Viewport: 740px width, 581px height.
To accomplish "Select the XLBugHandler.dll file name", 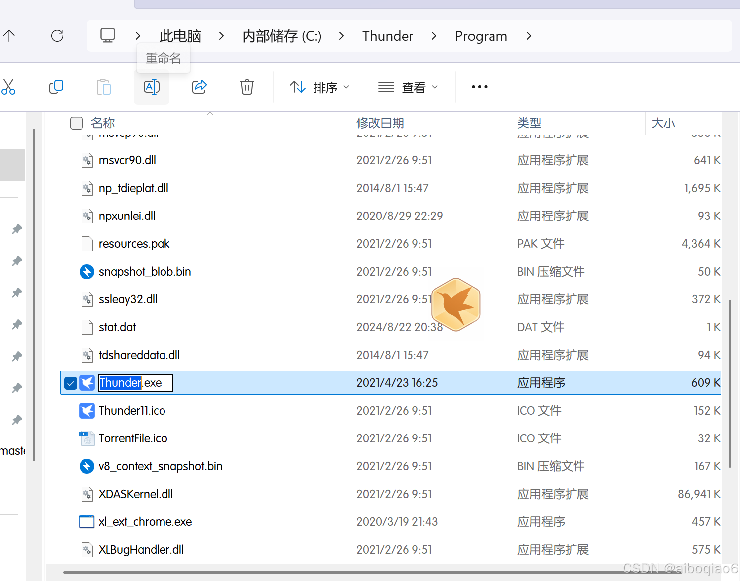I will pyautogui.click(x=141, y=550).
